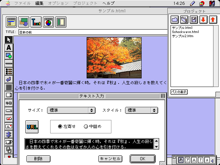Select Schockwave.html in project list
Image resolution: width=220 pixels, height=165 pixels.
pyautogui.click(x=186, y=32)
